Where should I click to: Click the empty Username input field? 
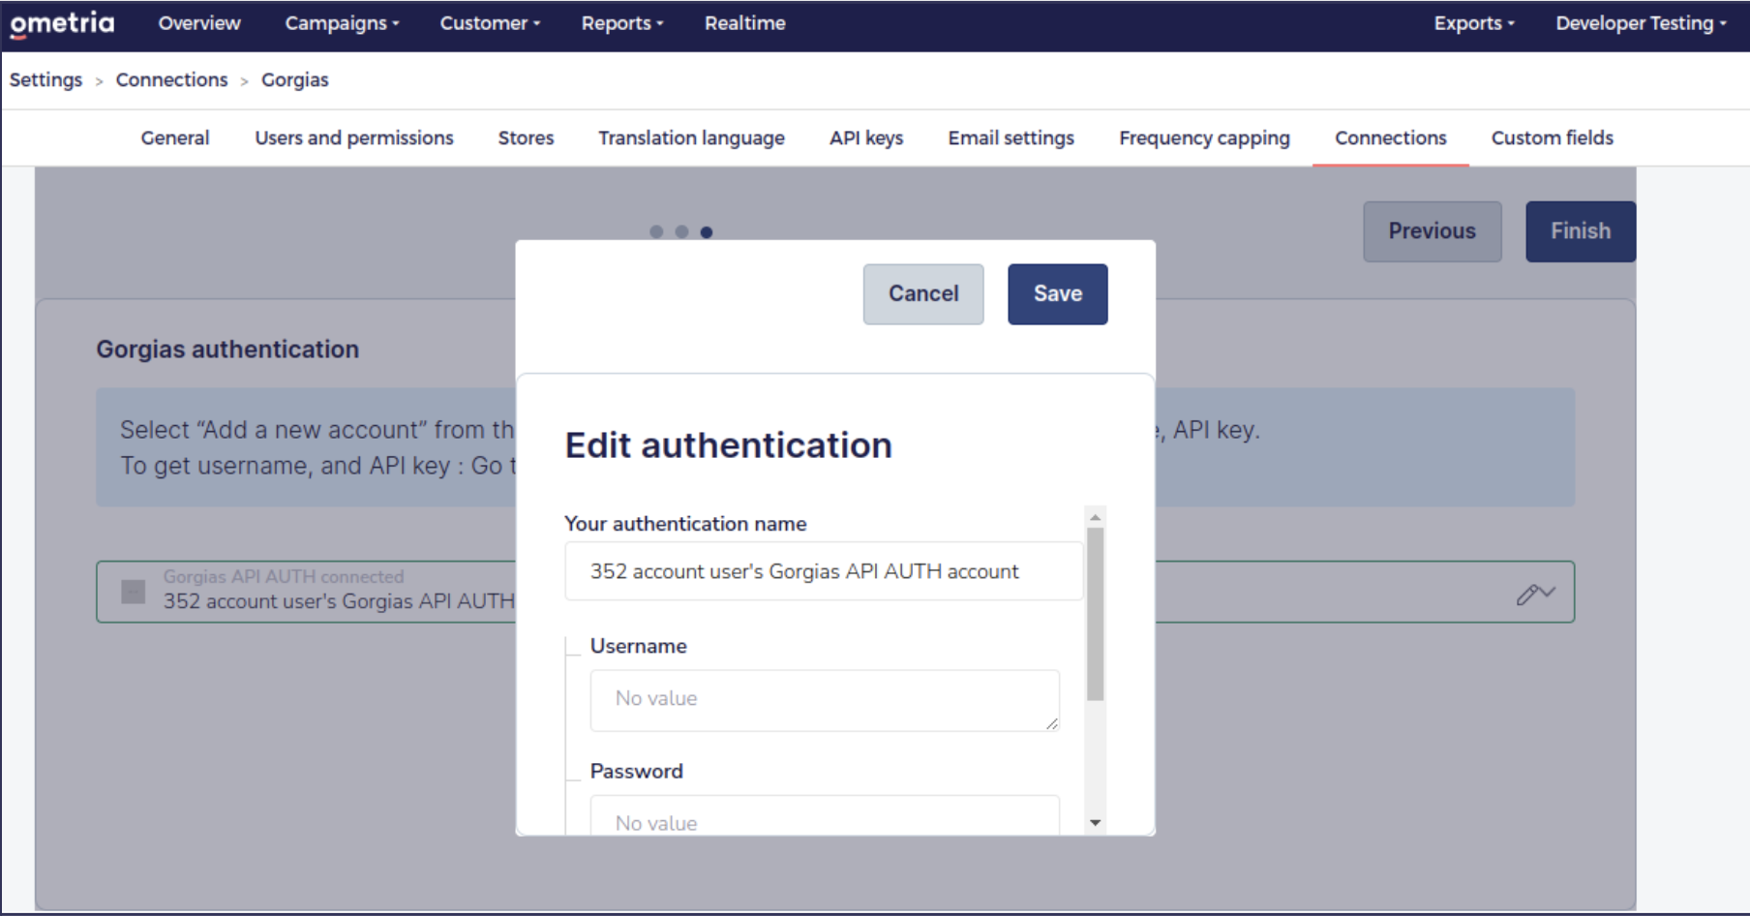823,699
